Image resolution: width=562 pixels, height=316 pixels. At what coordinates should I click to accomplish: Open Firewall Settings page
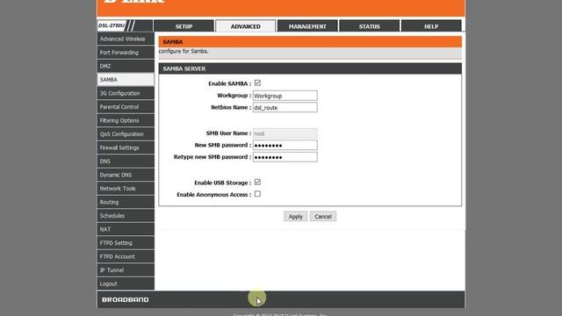tap(126, 147)
